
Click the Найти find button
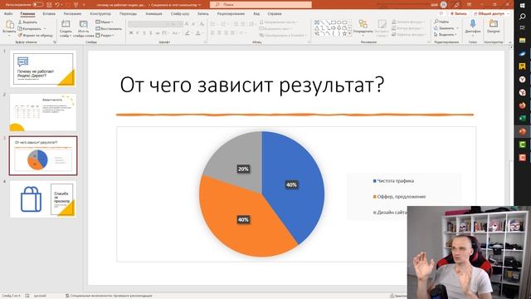coord(441,22)
